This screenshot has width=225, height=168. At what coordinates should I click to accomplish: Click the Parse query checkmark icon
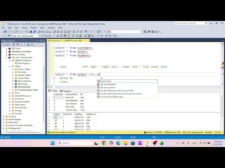[x=58, y=36]
